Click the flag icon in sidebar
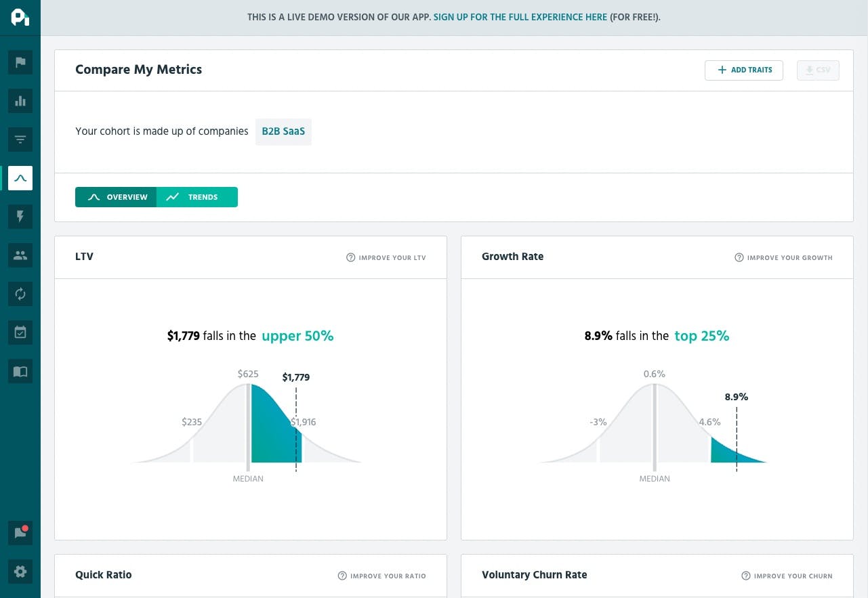Viewport: 868px width, 598px height. coord(20,63)
